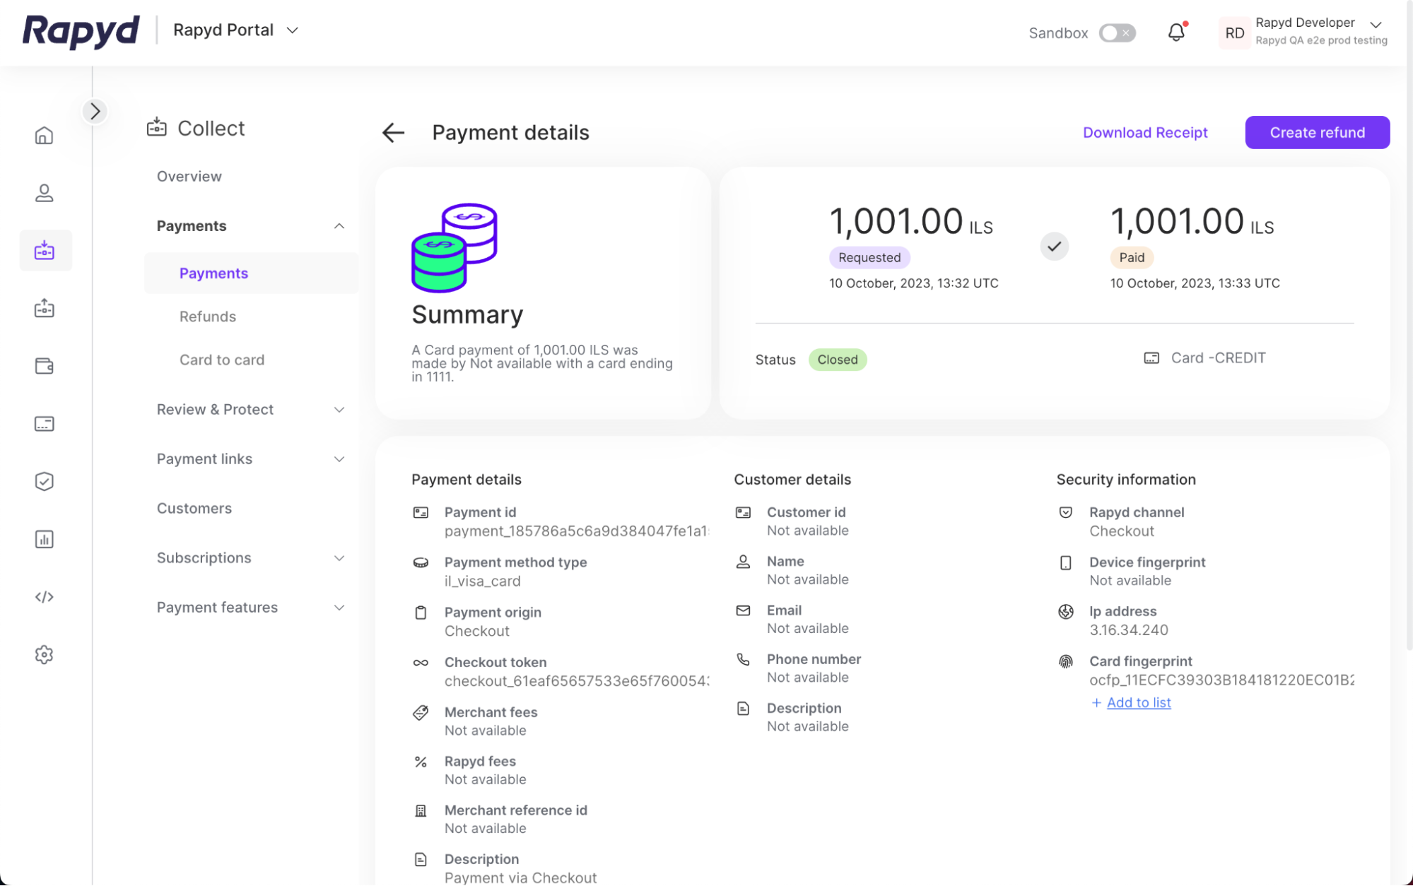Screen dimensions: 1413x886
Task: Click the shield checkmark sidebar icon
Action: tap(44, 481)
